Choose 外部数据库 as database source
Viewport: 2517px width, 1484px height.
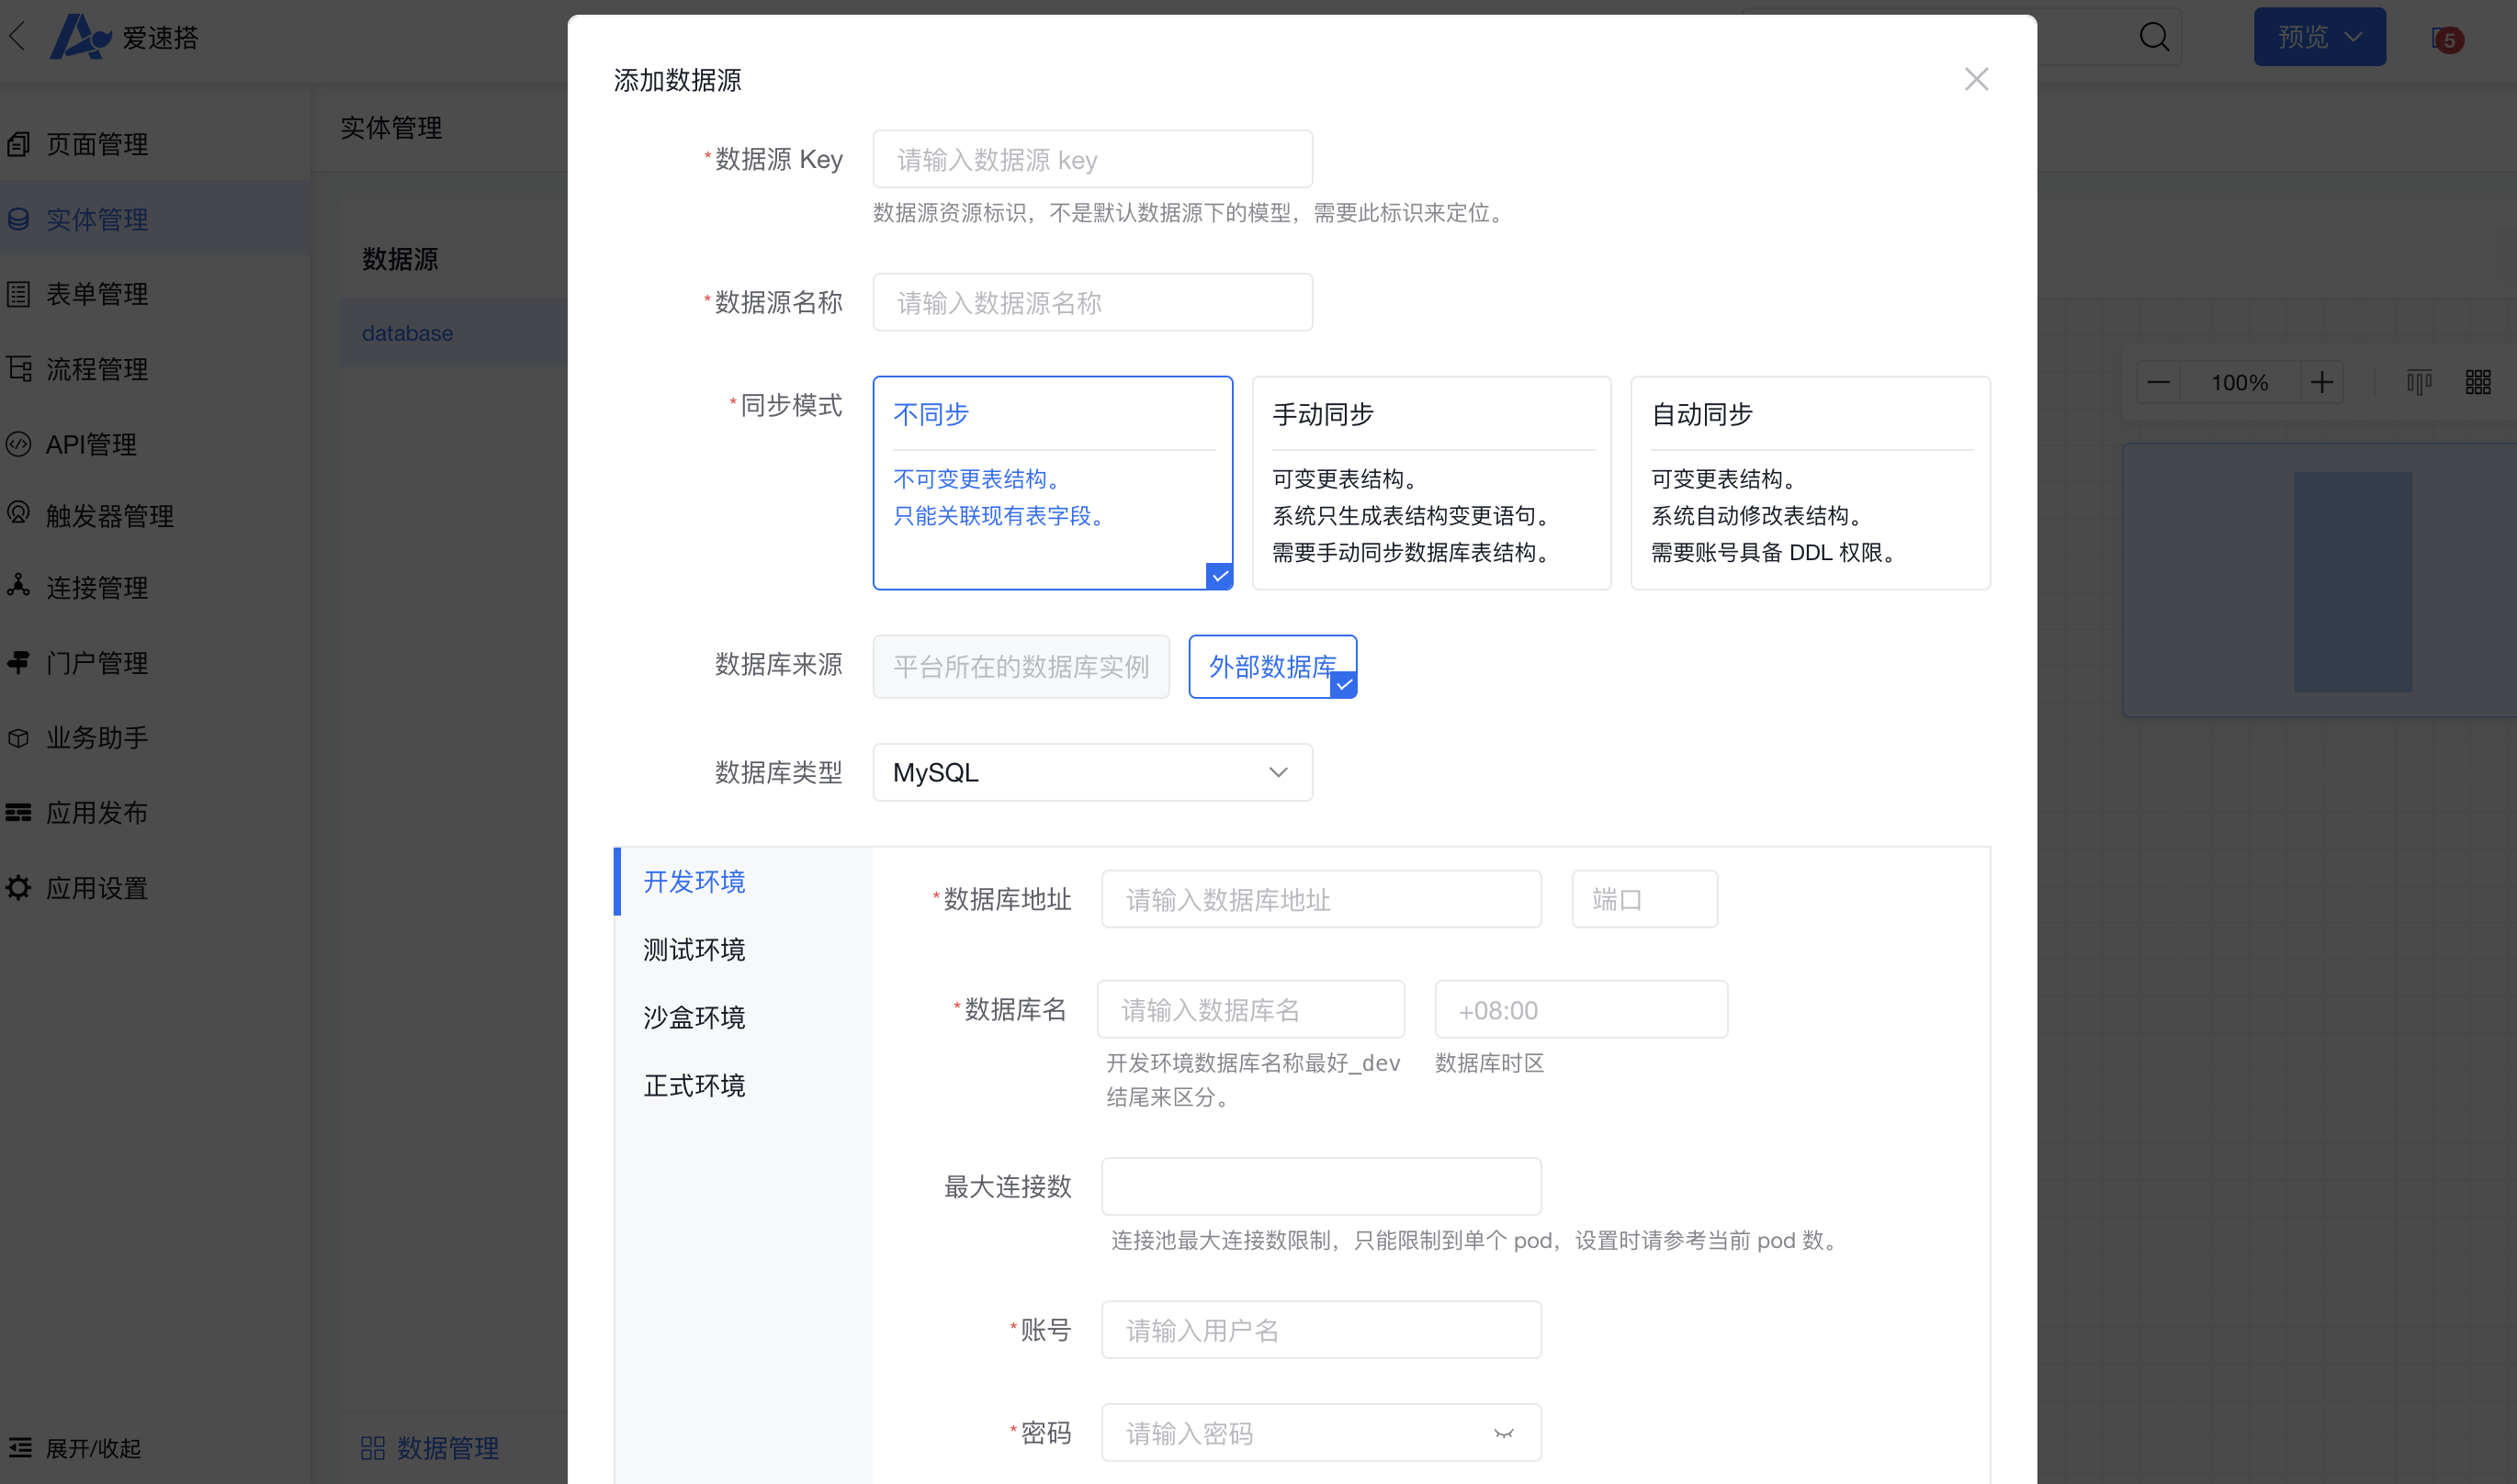[x=1272, y=666]
